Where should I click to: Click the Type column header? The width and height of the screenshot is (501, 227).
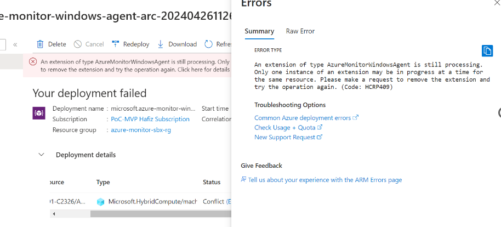tap(103, 182)
